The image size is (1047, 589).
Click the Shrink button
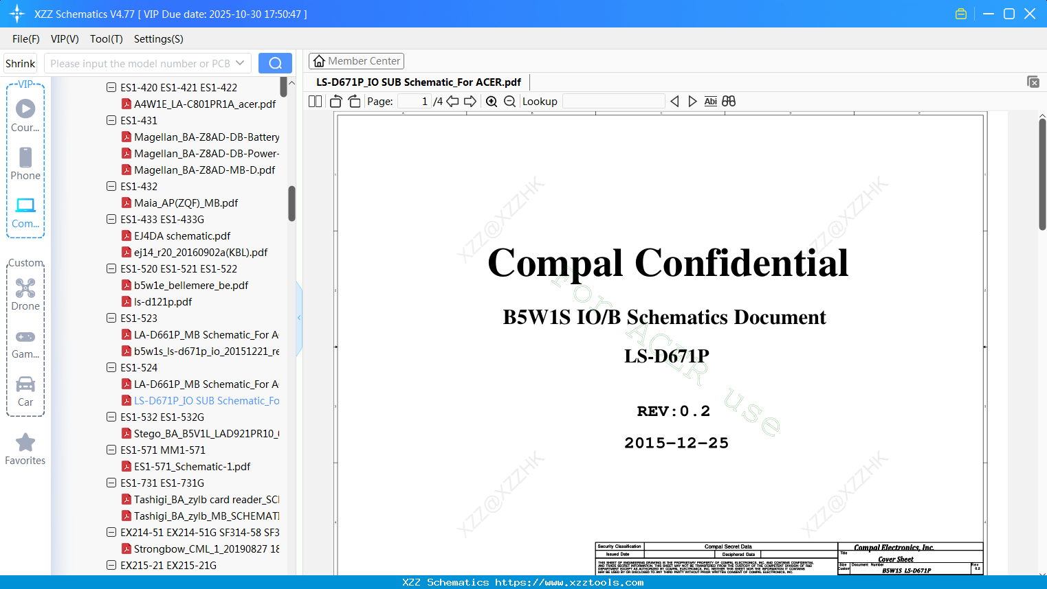(20, 63)
